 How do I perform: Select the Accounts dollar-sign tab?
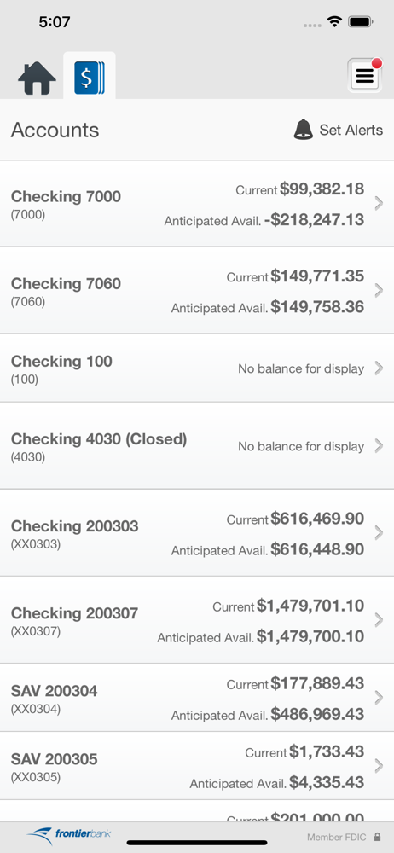click(x=90, y=78)
